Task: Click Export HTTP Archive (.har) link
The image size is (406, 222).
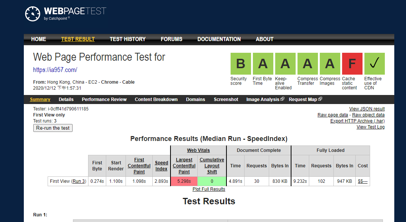Action: pyautogui.click(x=357, y=121)
